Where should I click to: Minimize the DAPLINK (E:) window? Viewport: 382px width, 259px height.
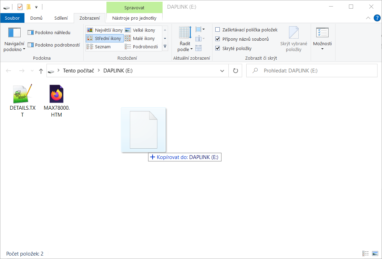(331, 7)
